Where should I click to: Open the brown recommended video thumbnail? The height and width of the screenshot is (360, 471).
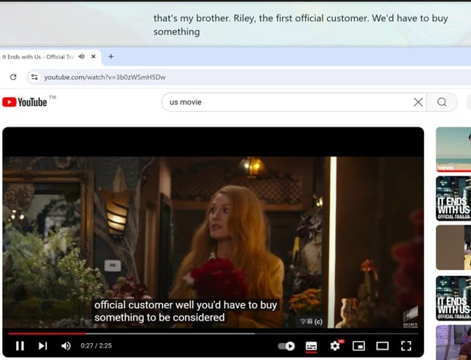coord(453,247)
